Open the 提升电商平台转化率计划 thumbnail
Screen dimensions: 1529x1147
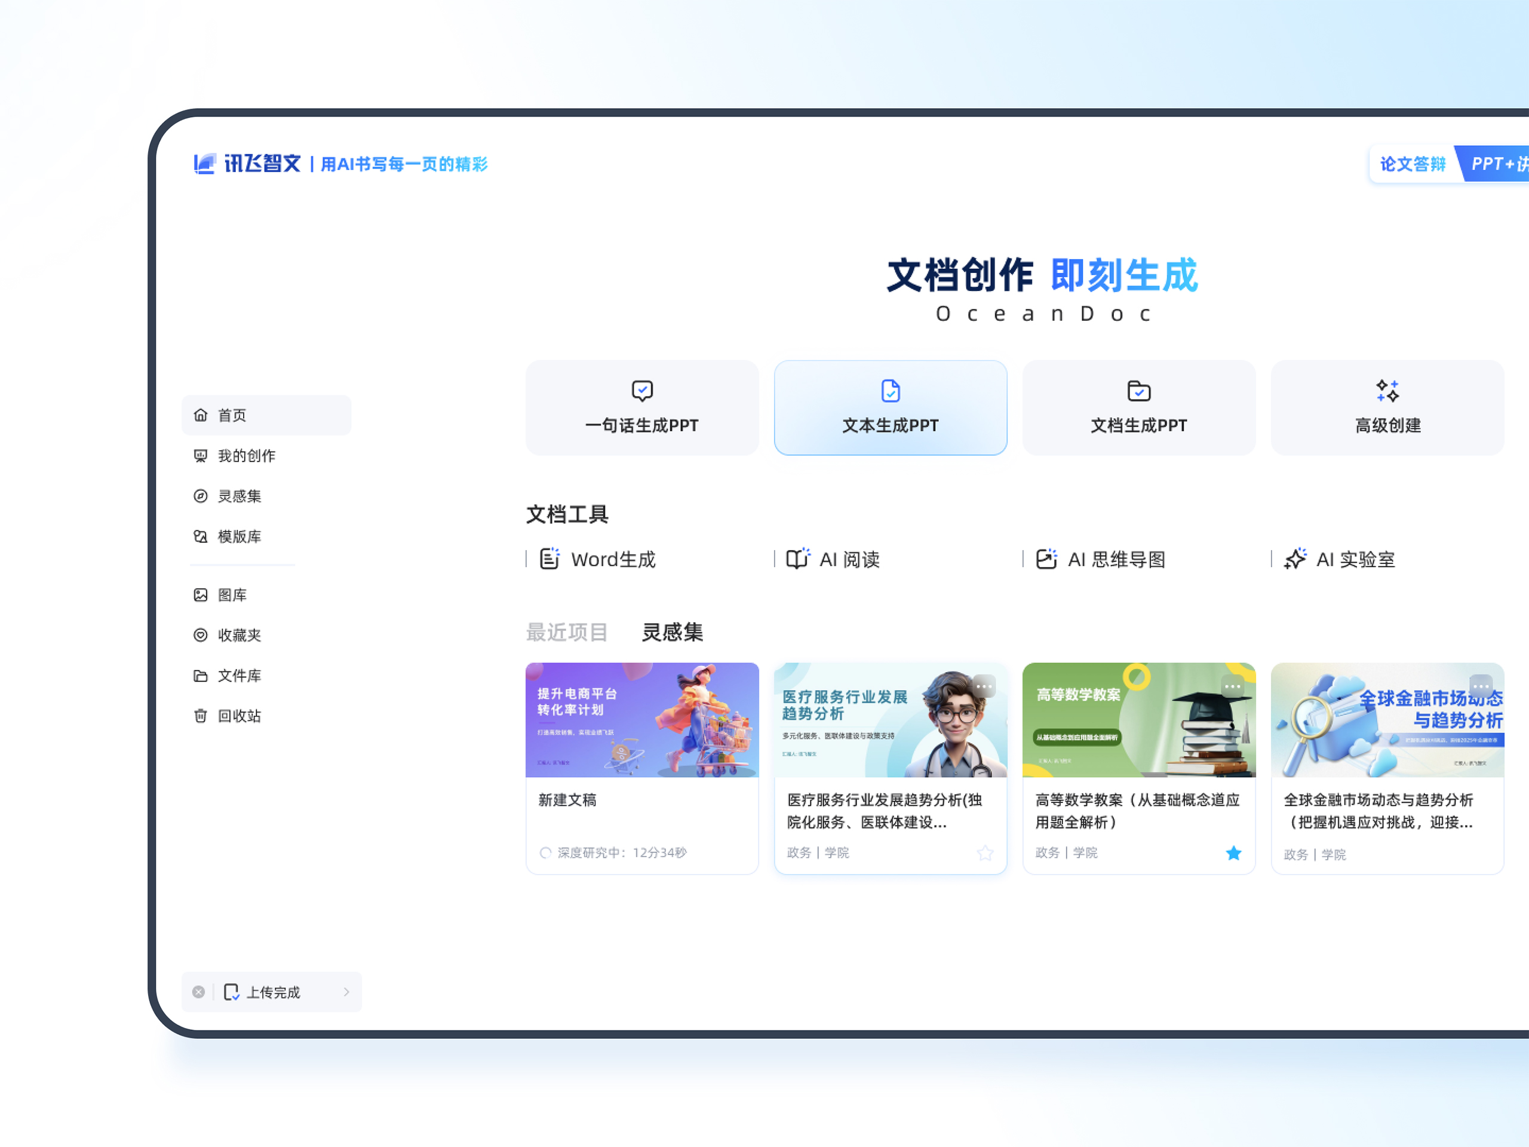tap(641, 720)
